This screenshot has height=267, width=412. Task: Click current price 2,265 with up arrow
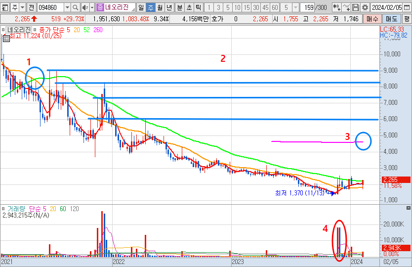26,19
